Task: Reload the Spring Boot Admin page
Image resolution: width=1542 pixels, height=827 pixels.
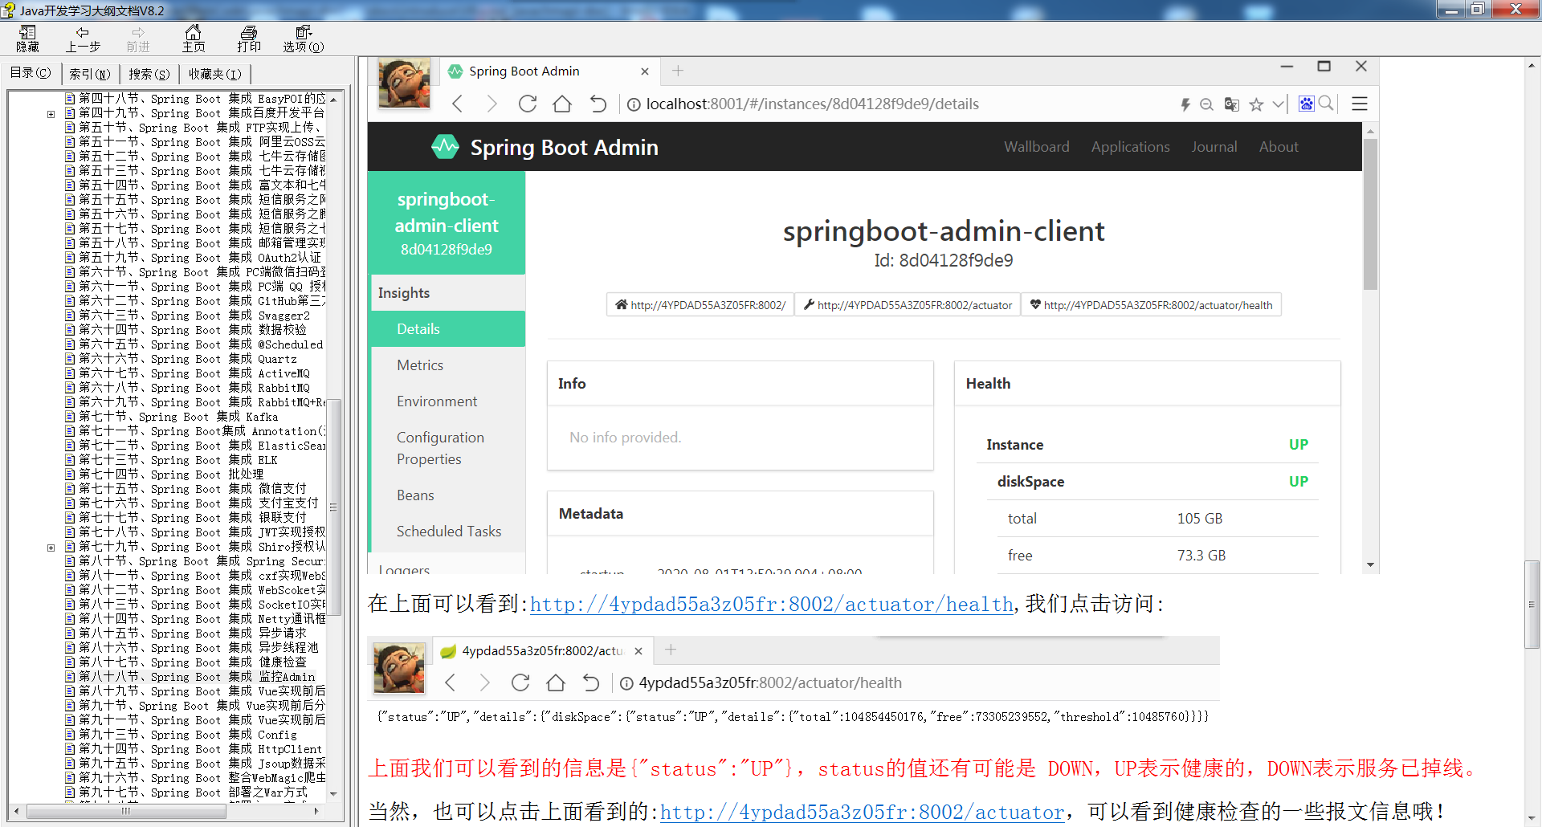Action: tap(527, 104)
